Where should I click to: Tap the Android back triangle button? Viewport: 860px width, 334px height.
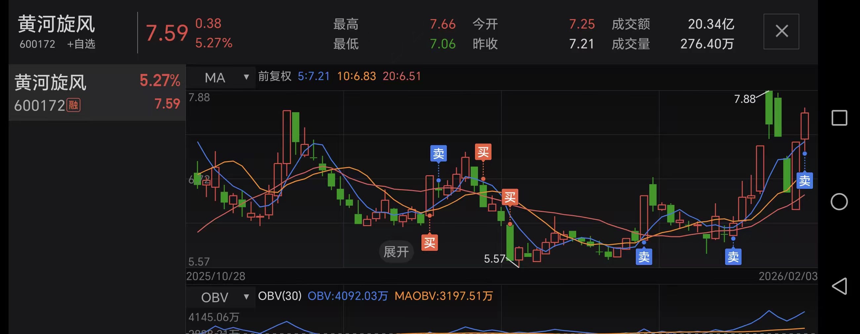tap(839, 286)
